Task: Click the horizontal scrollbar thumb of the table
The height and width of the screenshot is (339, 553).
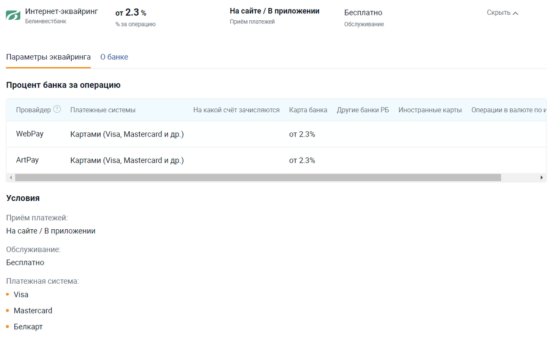Action: (x=257, y=177)
